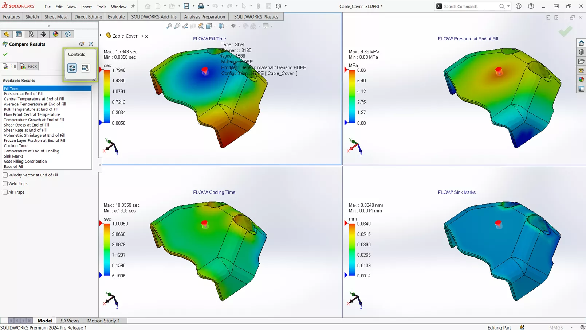Click the Fill Time legend blue min marker
The width and height of the screenshot is (586, 330).
click(101, 123)
